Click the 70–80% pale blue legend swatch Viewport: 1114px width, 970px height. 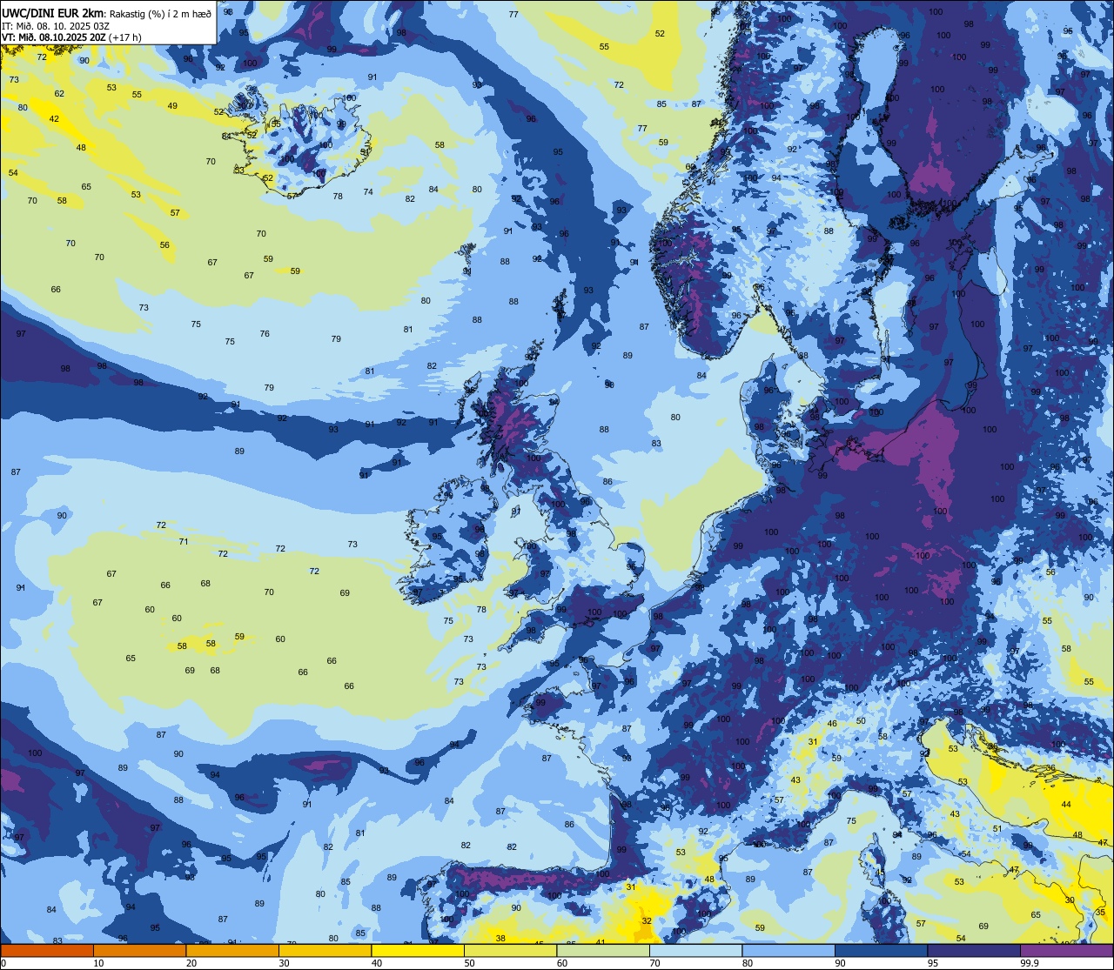(695, 950)
